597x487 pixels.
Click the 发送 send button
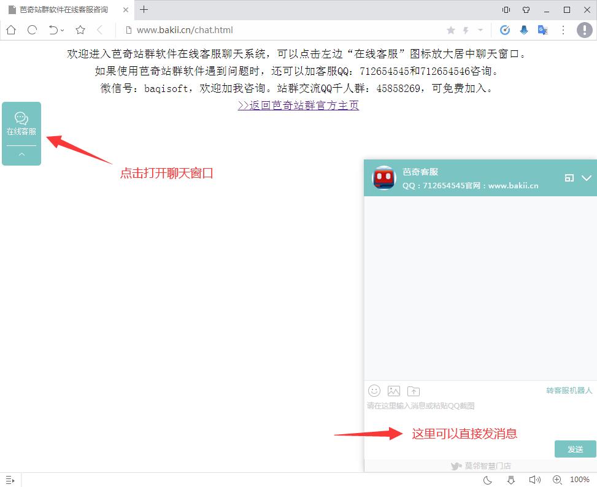576,449
